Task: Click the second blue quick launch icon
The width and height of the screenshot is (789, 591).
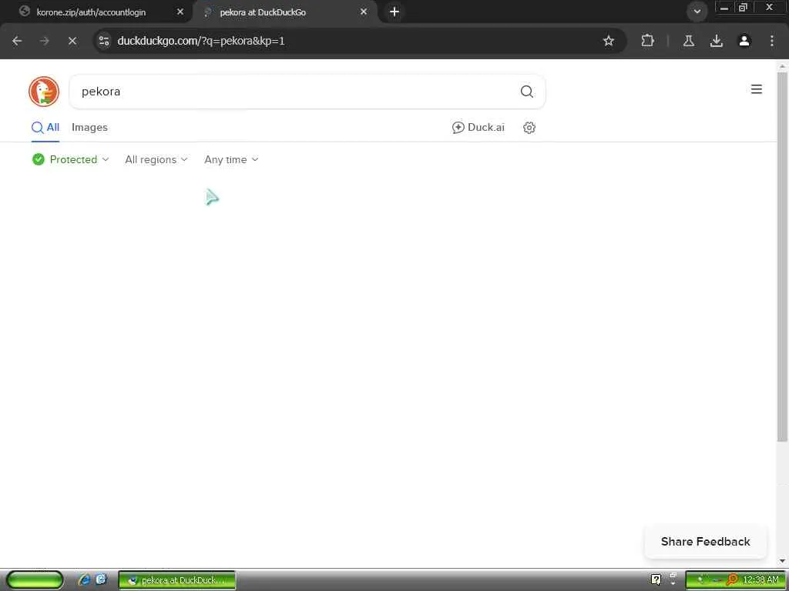Action: 101,579
